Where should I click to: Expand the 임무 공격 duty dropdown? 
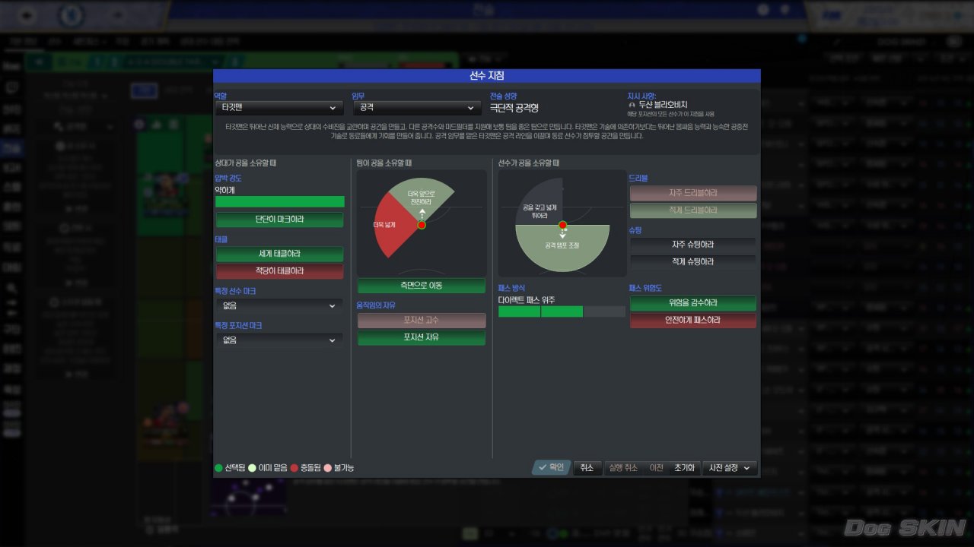pos(416,108)
